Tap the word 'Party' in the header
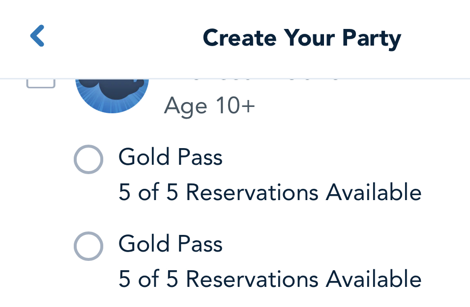This screenshot has height=307, width=470. 372,38
